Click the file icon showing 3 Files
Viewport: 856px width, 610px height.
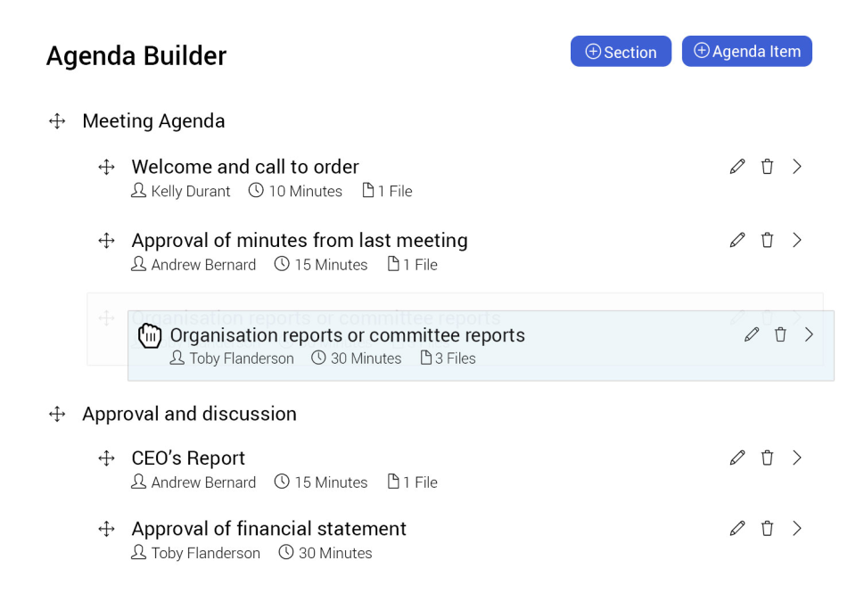click(426, 358)
